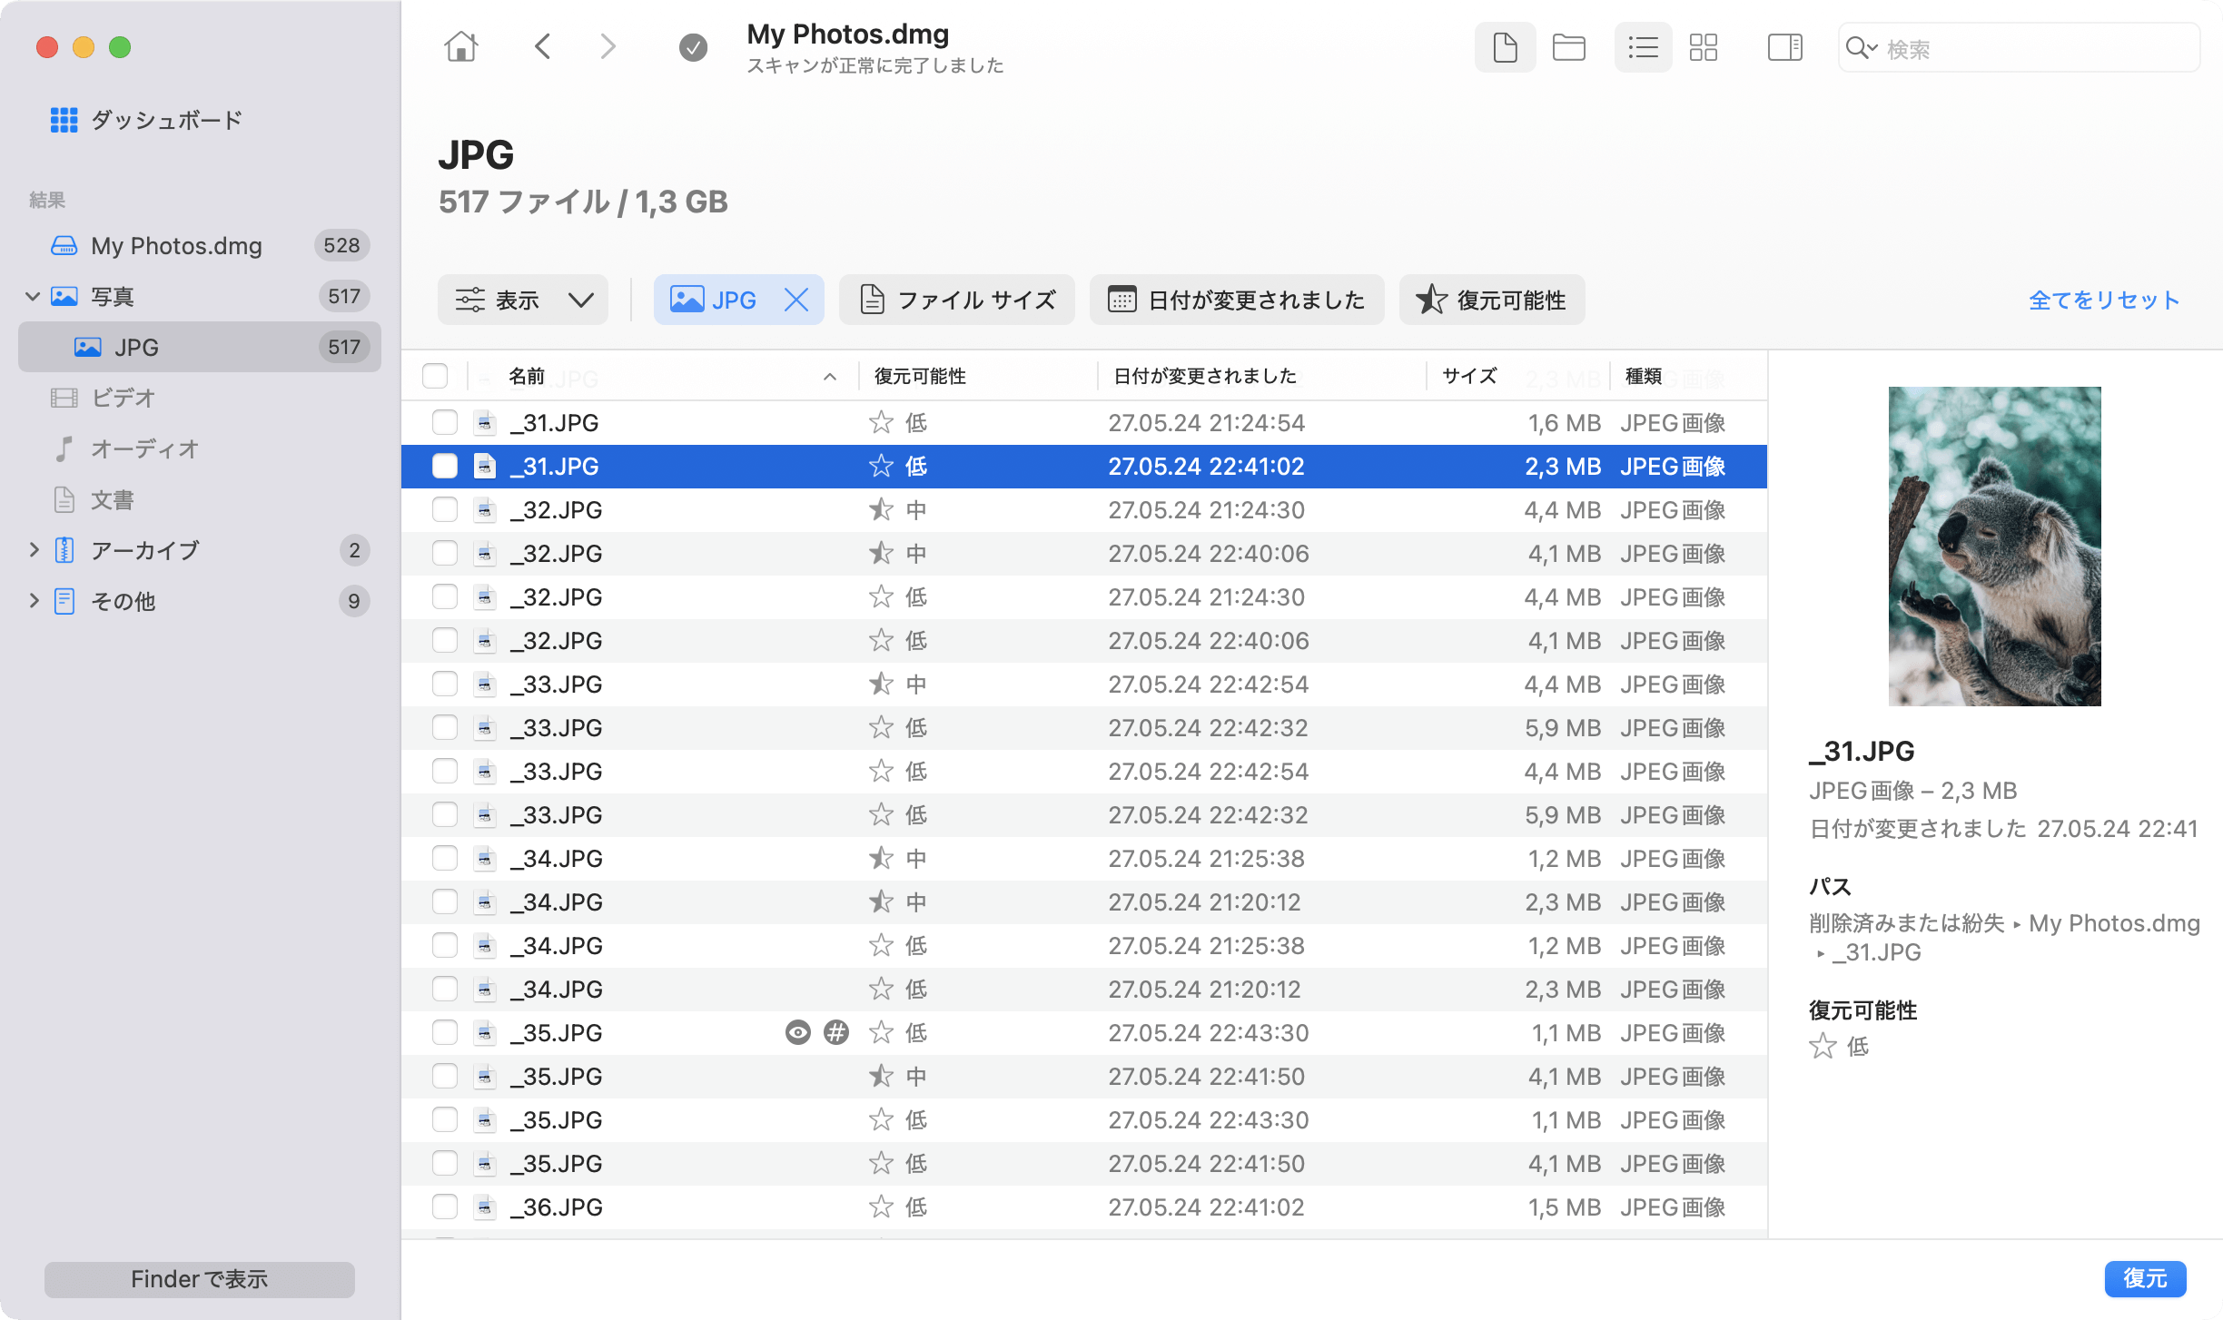Collapse the 写真 tree section
2223x1320 pixels.
coord(33,296)
